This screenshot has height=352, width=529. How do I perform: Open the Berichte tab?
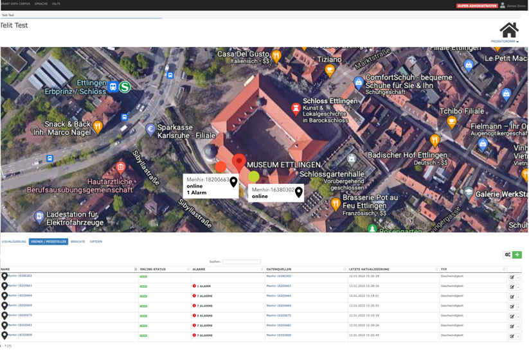click(78, 242)
